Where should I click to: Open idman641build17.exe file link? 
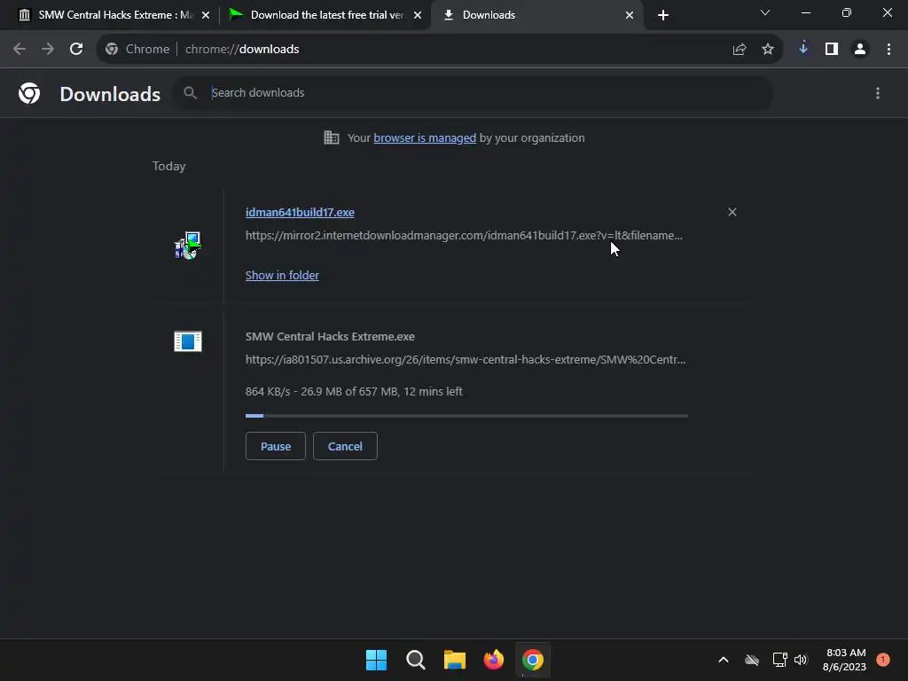(300, 213)
